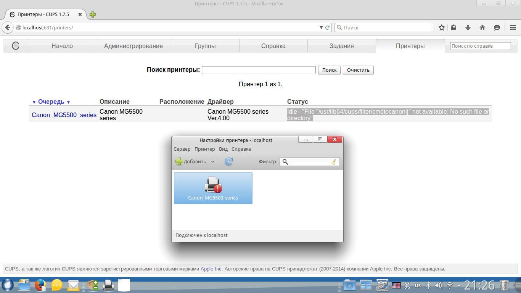Refresh the printer list in settings window
521x293 pixels.
228,161
